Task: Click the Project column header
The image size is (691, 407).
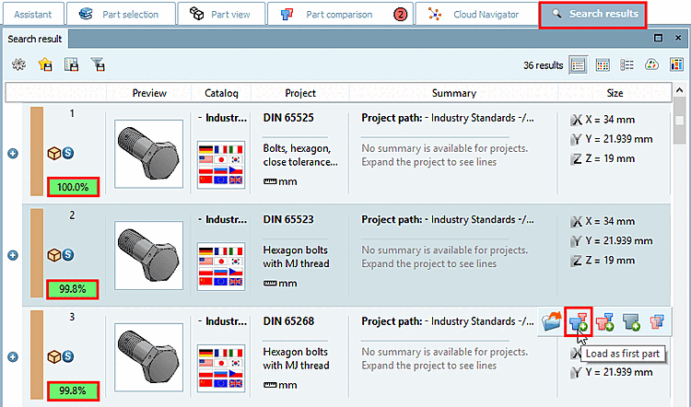Action: click(300, 93)
